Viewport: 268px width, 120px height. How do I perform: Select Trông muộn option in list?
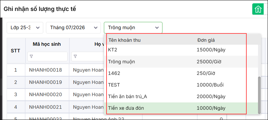(181, 62)
